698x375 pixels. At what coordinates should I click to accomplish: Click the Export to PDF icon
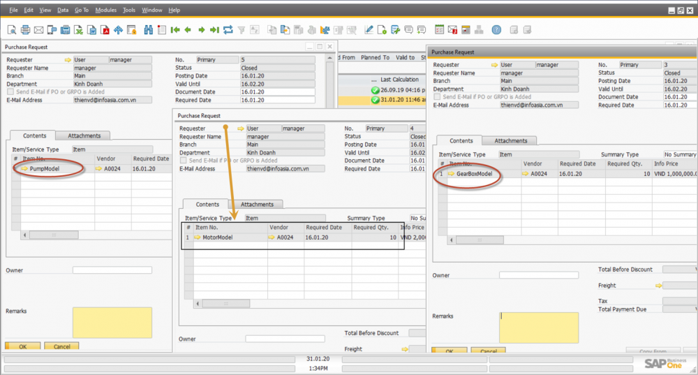[105, 30]
